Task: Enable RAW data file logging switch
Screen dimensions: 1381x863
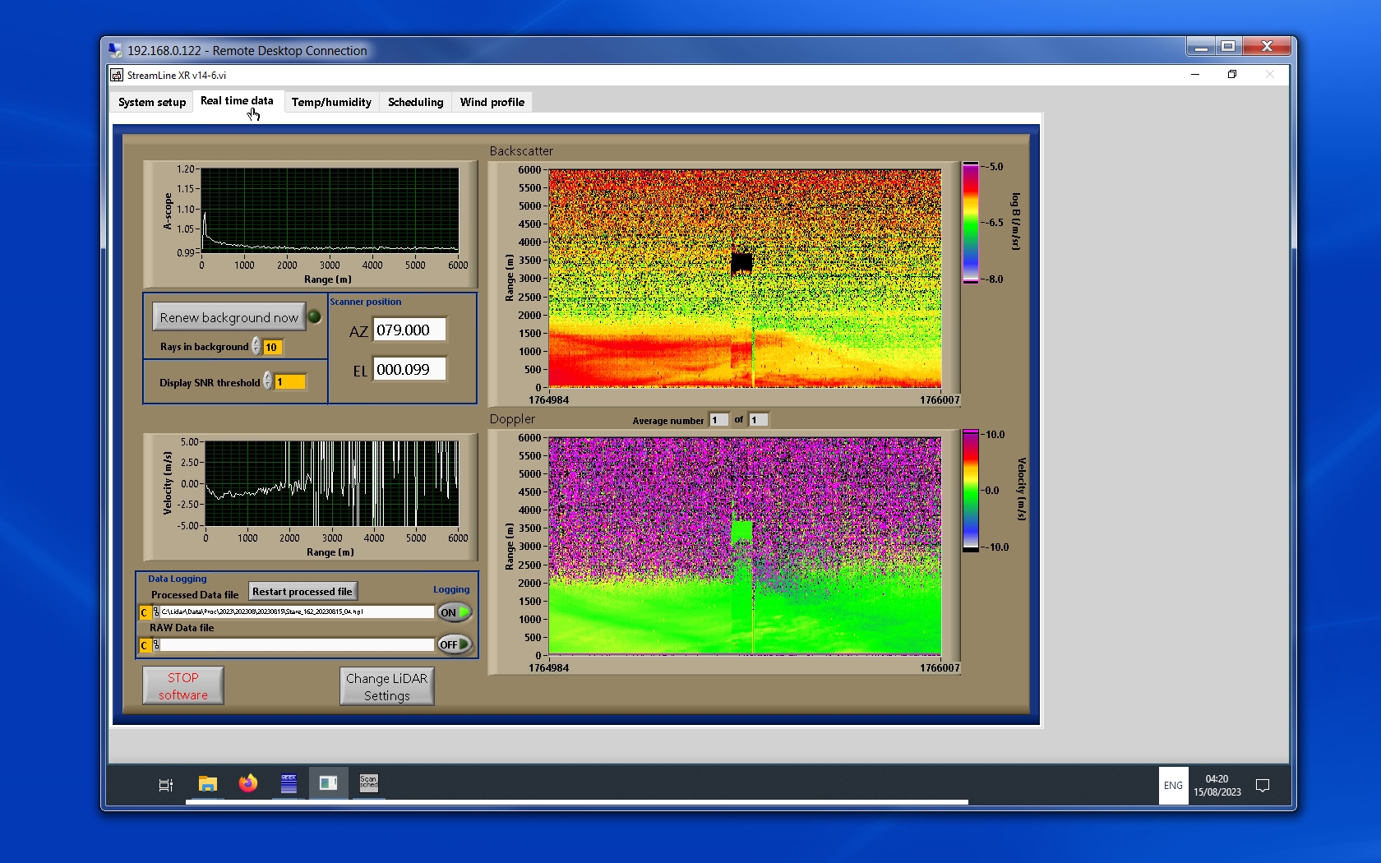Action: [455, 644]
